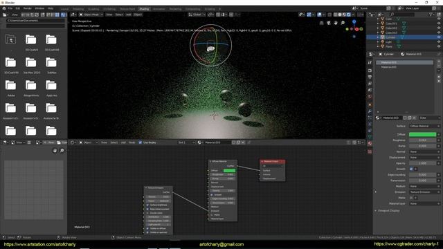Click the Diffuse Material node header
The height and width of the screenshot is (249, 443).
223,161
